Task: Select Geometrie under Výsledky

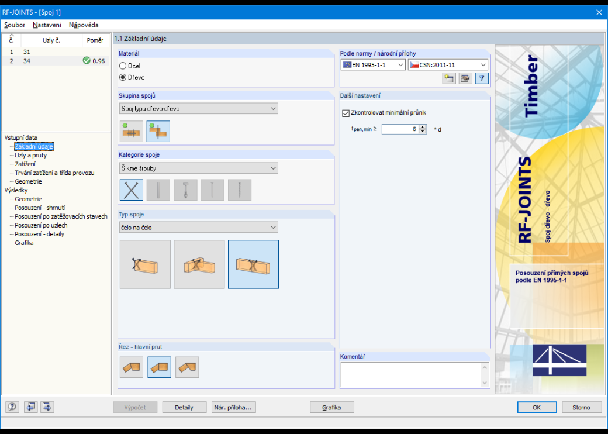Action: (28, 199)
